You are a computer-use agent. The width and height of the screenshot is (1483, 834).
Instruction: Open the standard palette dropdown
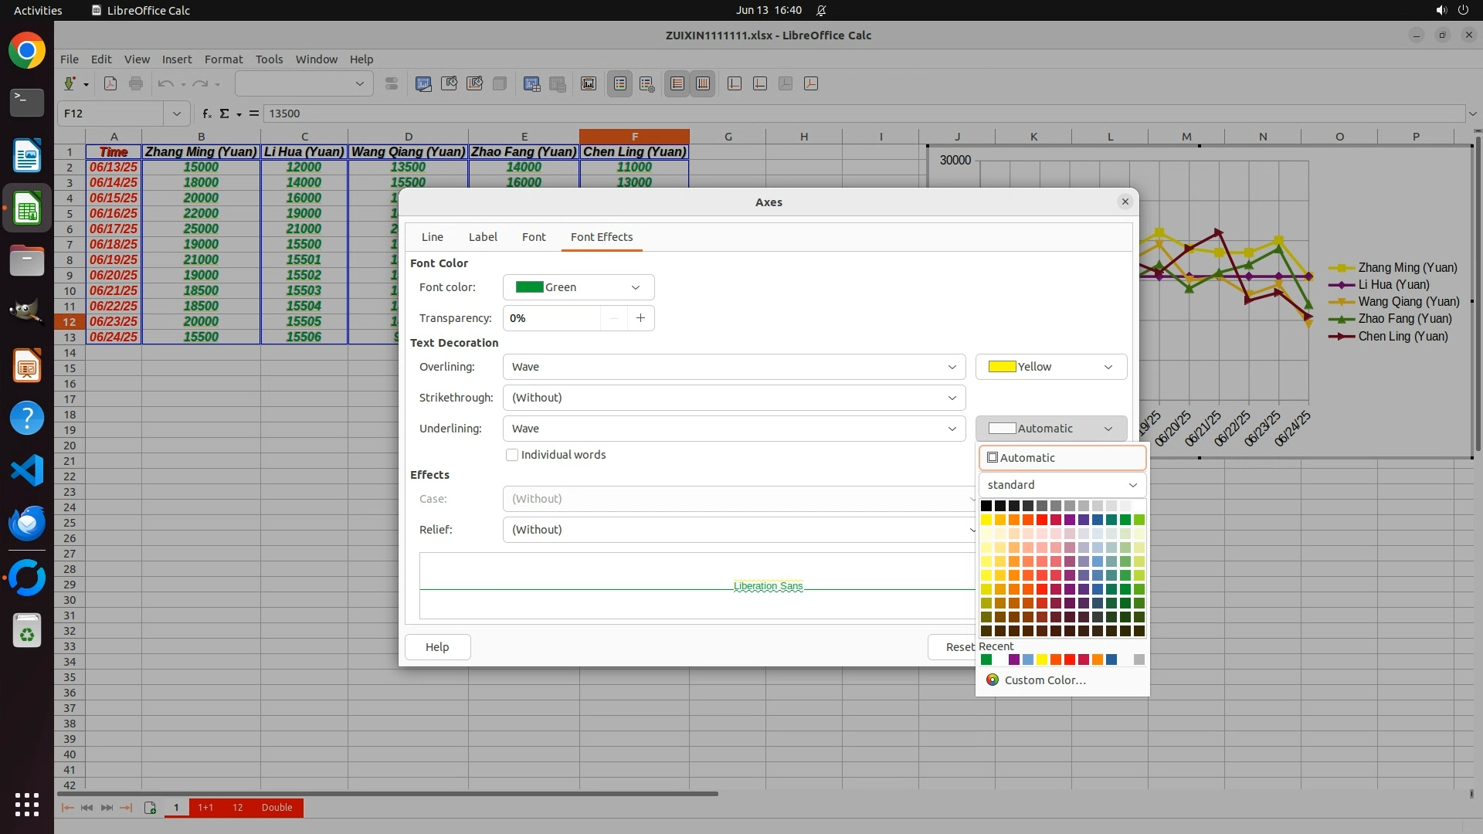click(x=1061, y=485)
